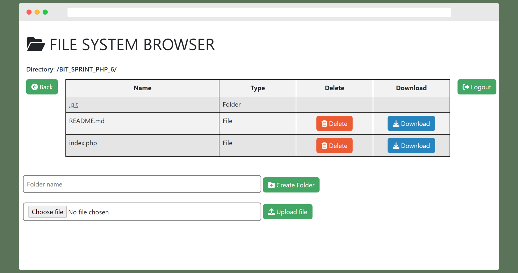Image resolution: width=518 pixels, height=273 pixels.
Task: Click the browser address bar
Action: point(259,12)
